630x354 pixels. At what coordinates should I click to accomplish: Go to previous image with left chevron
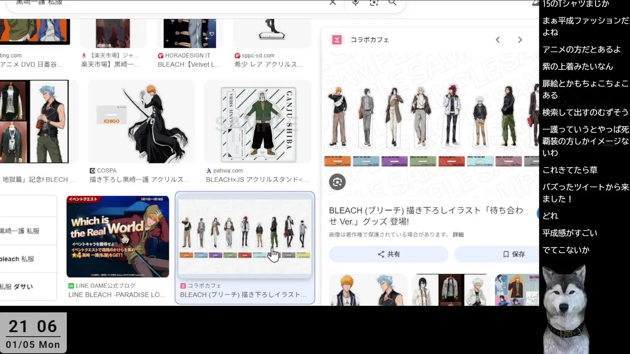[498, 40]
